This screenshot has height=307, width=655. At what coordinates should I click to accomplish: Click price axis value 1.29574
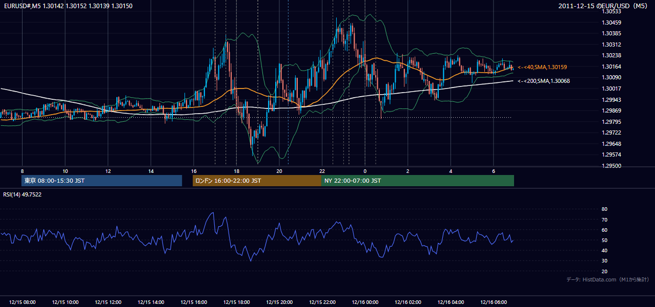click(x=611, y=155)
